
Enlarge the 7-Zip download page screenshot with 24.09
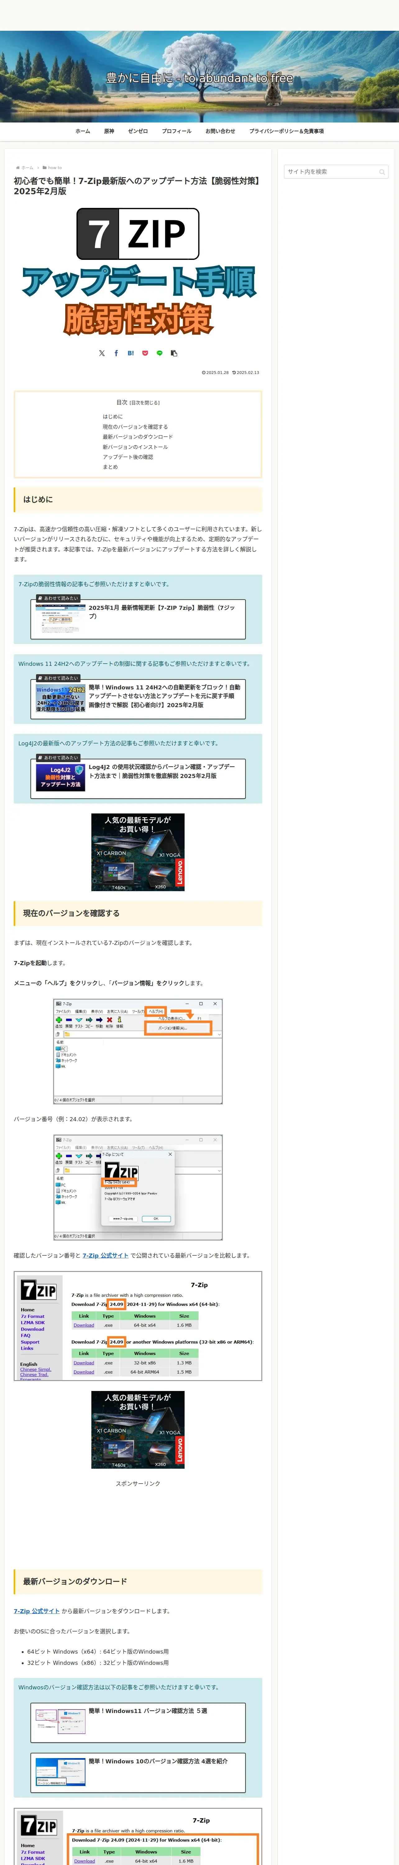[138, 1326]
